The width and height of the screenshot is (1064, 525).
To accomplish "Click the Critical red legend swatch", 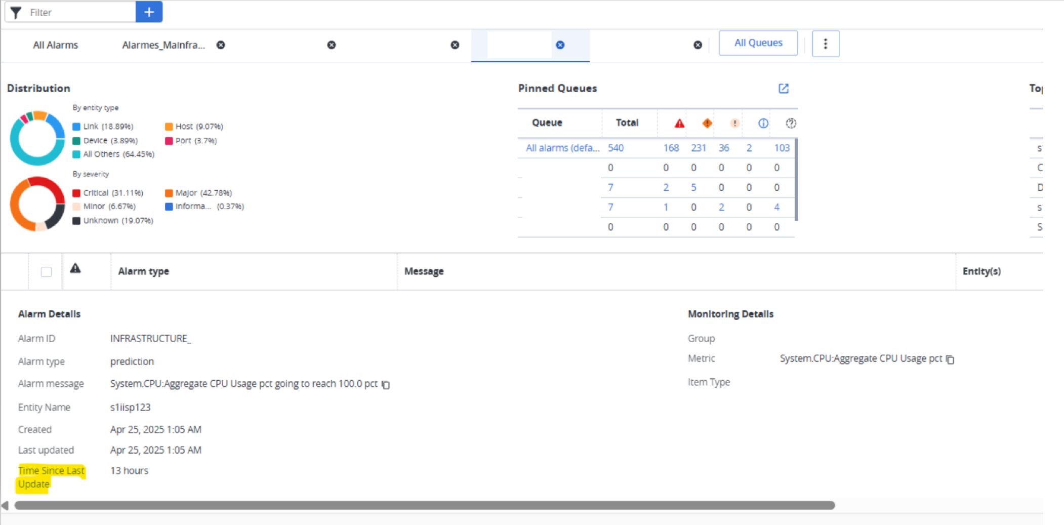I will tap(76, 193).
